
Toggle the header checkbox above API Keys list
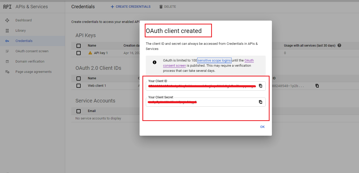click(79, 46)
